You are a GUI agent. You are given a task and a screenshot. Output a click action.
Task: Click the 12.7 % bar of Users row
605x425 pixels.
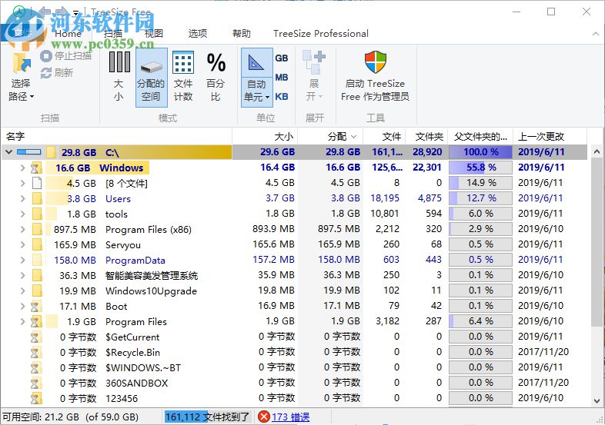480,198
